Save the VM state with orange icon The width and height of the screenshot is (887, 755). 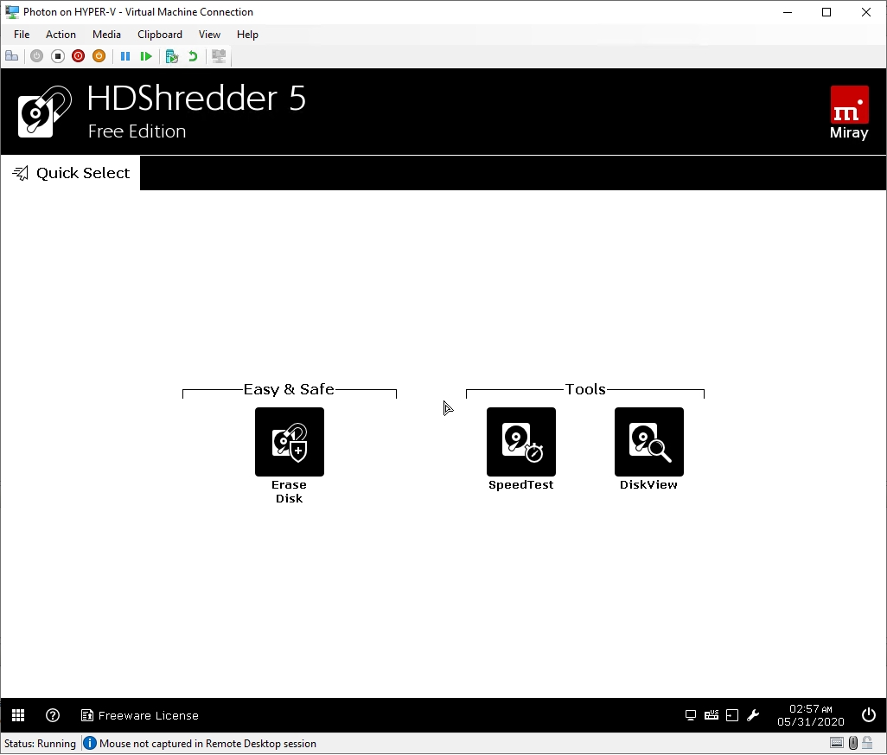pos(99,56)
